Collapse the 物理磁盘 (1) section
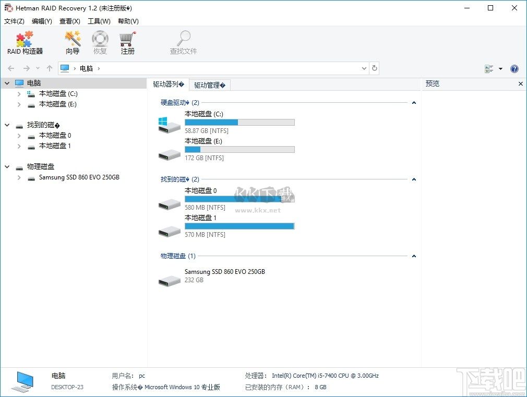Screen dimensions: 527x397 [414, 256]
